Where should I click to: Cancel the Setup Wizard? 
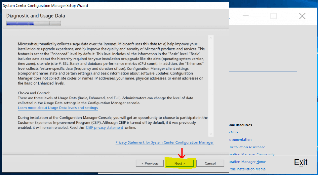210,163
